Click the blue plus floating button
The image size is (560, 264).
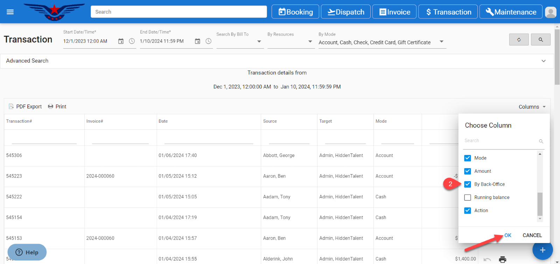point(542,250)
